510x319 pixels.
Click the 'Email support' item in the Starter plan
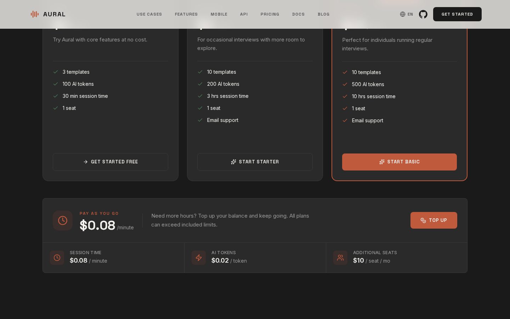[223, 120]
